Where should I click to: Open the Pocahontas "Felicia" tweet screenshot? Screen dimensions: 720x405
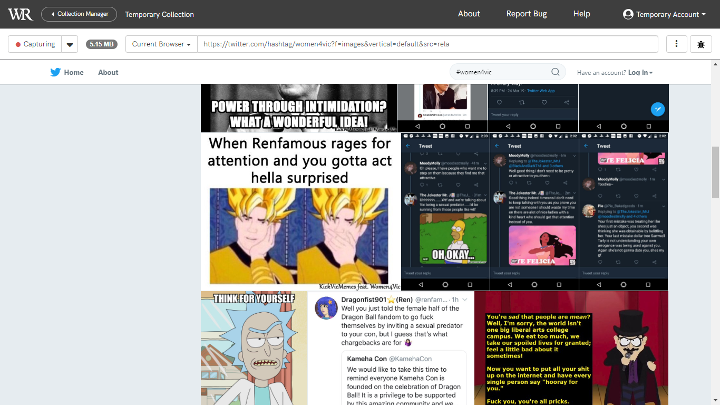tap(534, 211)
